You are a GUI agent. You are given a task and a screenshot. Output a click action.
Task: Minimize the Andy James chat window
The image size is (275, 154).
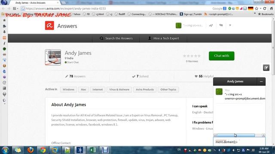[261, 82]
